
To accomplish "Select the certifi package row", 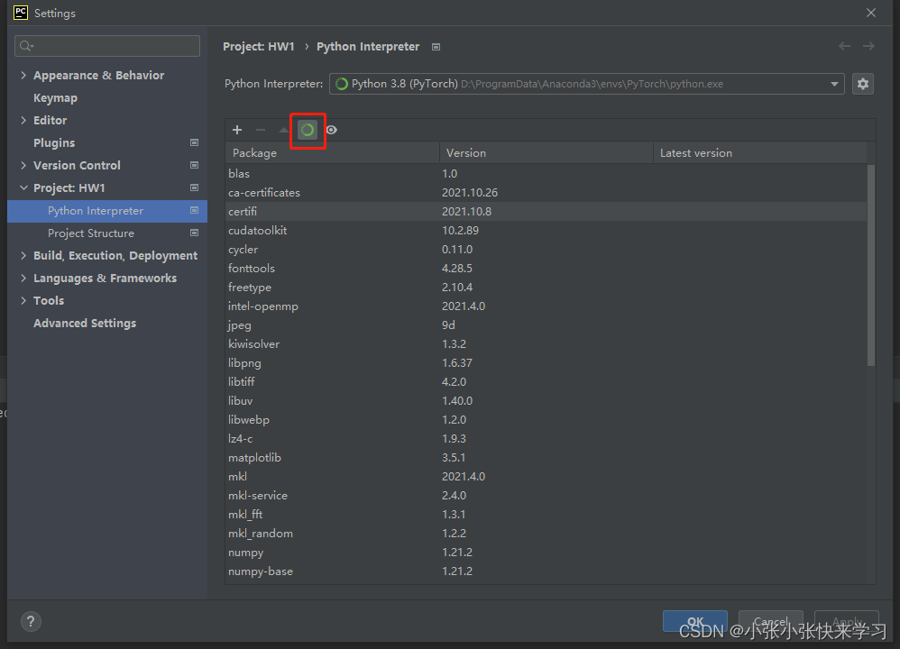I will click(x=546, y=211).
